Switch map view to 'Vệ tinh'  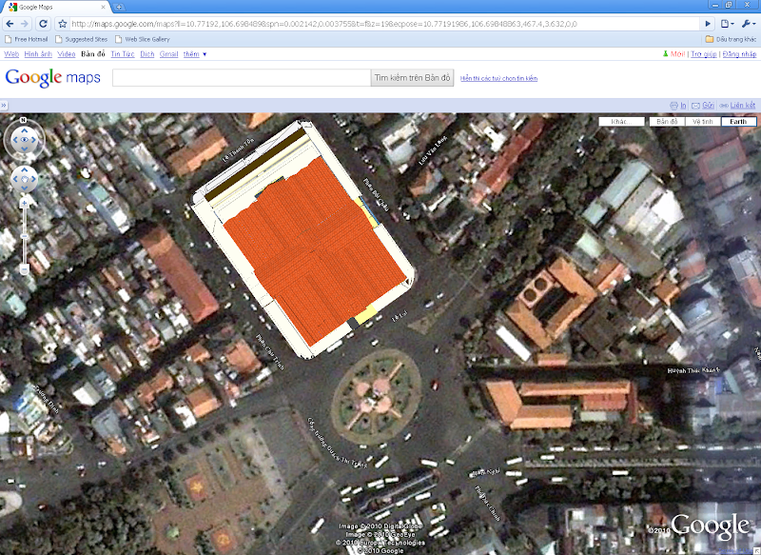pyautogui.click(x=703, y=122)
